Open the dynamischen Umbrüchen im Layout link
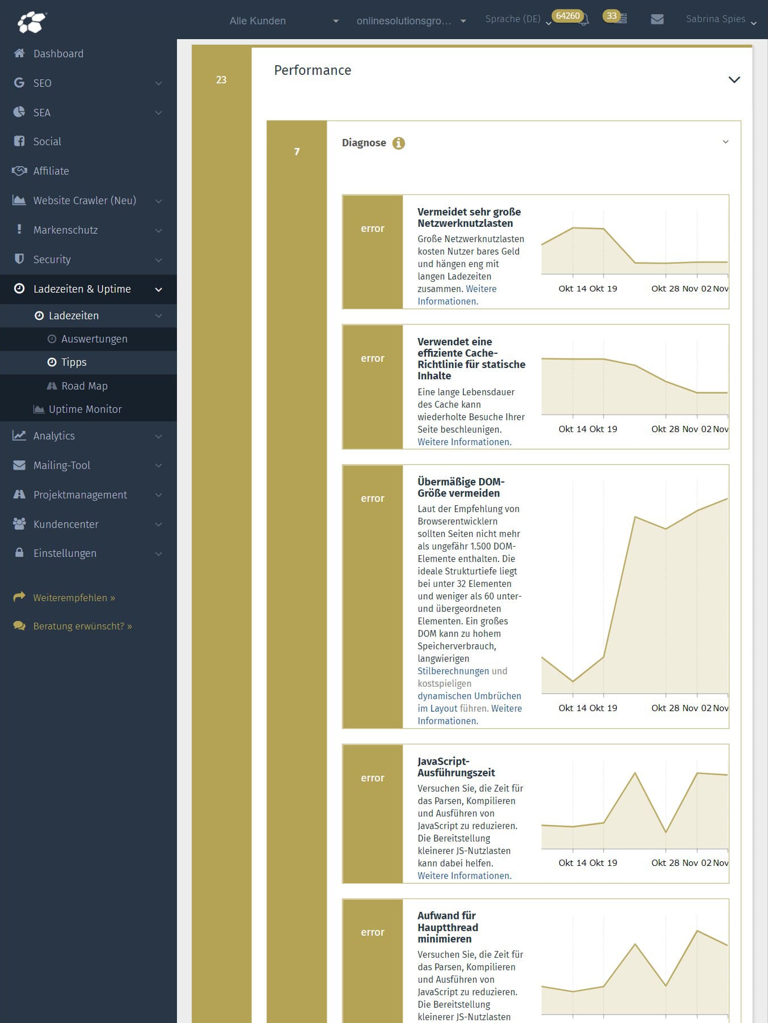 click(469, 702)
